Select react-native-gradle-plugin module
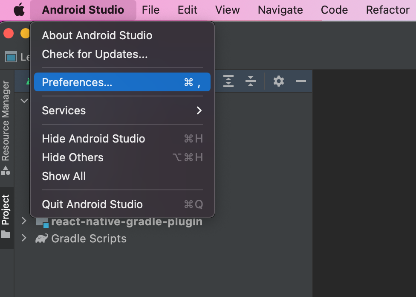 [127, 221]
